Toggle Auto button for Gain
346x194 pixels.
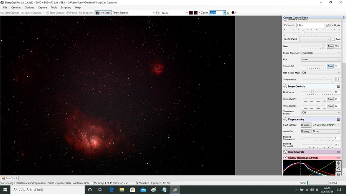(330, 46)
